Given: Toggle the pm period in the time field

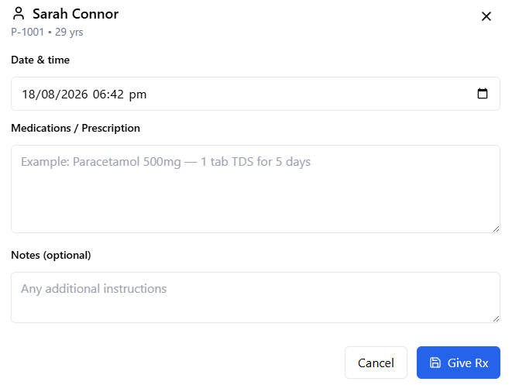Looking at the screenshot, I should [x=138, y=95].
